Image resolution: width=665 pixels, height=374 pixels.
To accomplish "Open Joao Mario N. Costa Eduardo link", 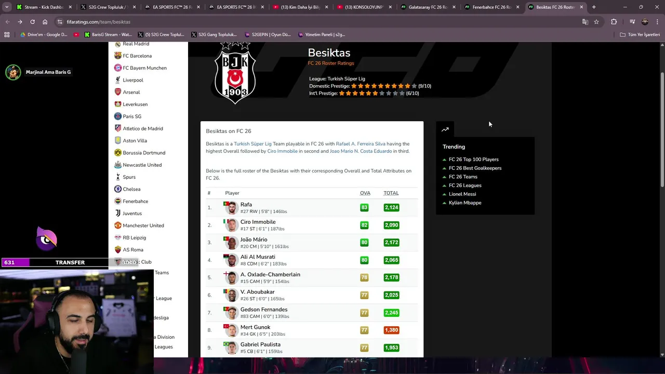I will (x=361, y=151).
